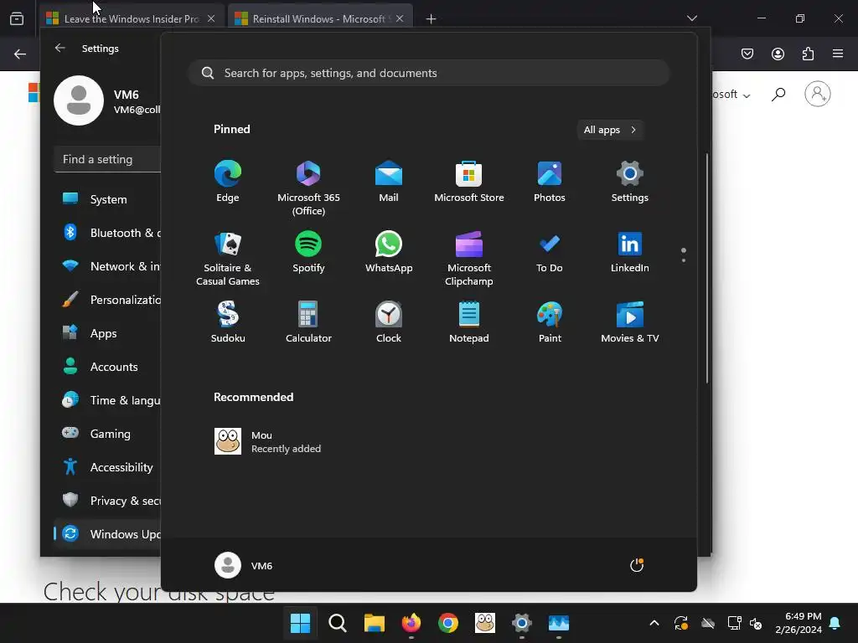Viewport: 858px width, 643px height.
Task: Open the recently added Mou app
Action: click(x=268, y=441)
